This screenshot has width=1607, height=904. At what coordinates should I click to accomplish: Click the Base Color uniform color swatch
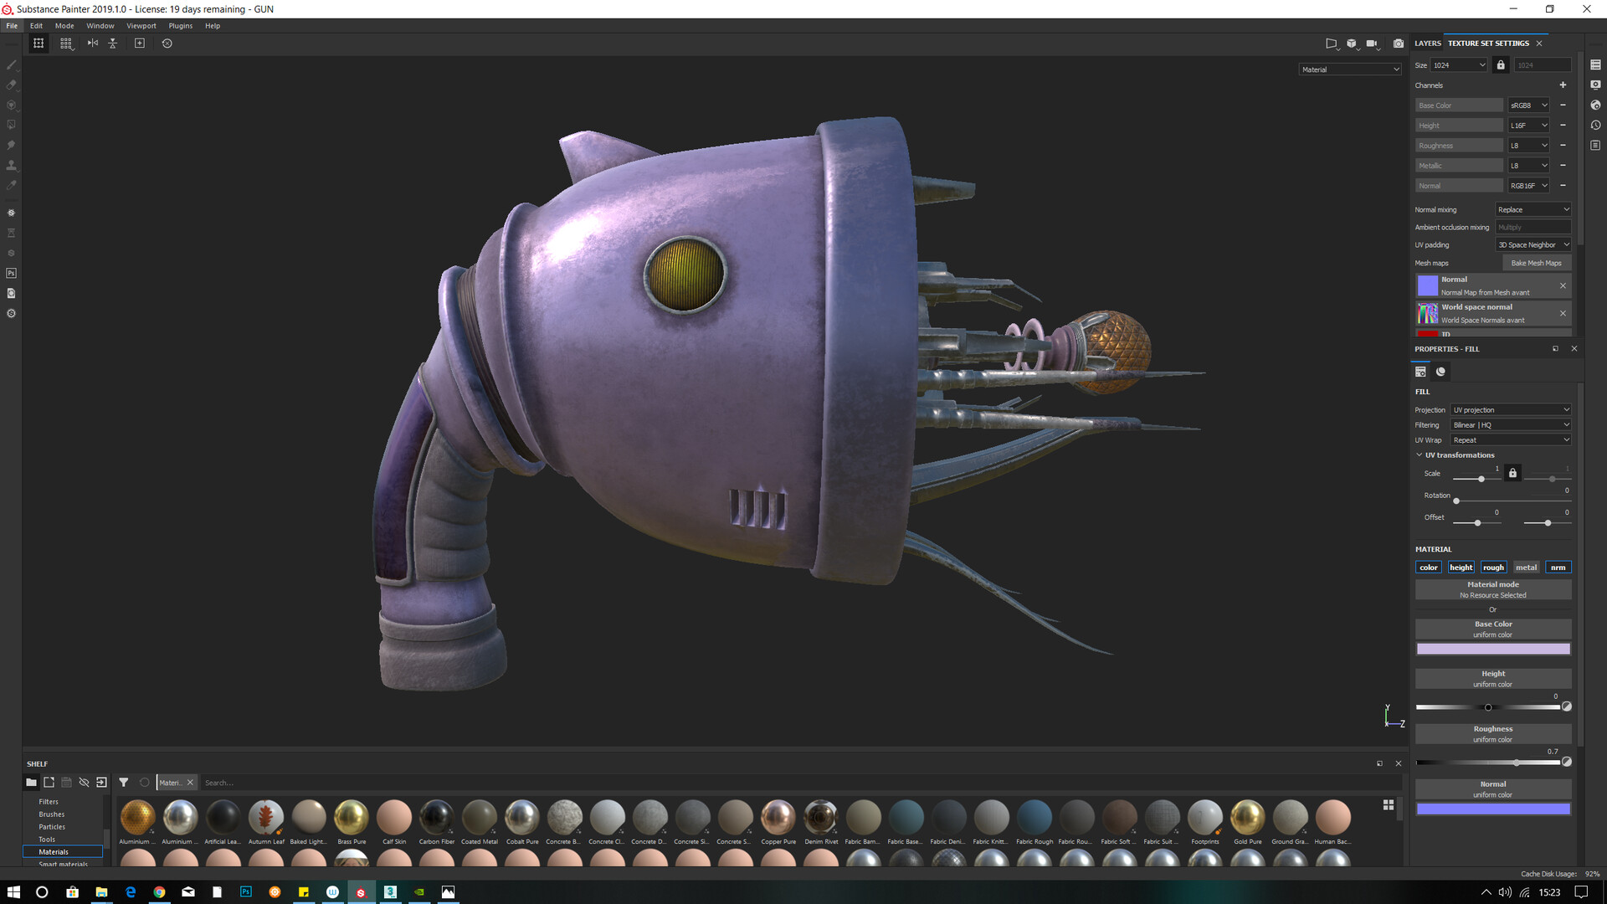tap(1492, 650)
